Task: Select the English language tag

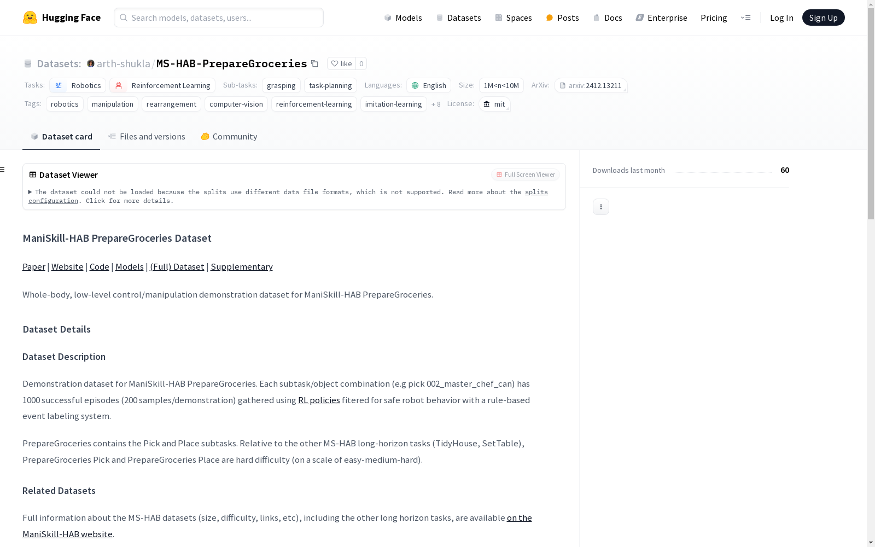Action: [x=429, y=85]
